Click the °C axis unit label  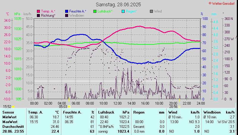coord(7,14)
